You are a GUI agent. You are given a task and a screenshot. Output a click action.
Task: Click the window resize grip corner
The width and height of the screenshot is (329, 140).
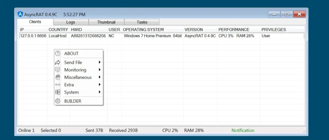pos(304,131)
